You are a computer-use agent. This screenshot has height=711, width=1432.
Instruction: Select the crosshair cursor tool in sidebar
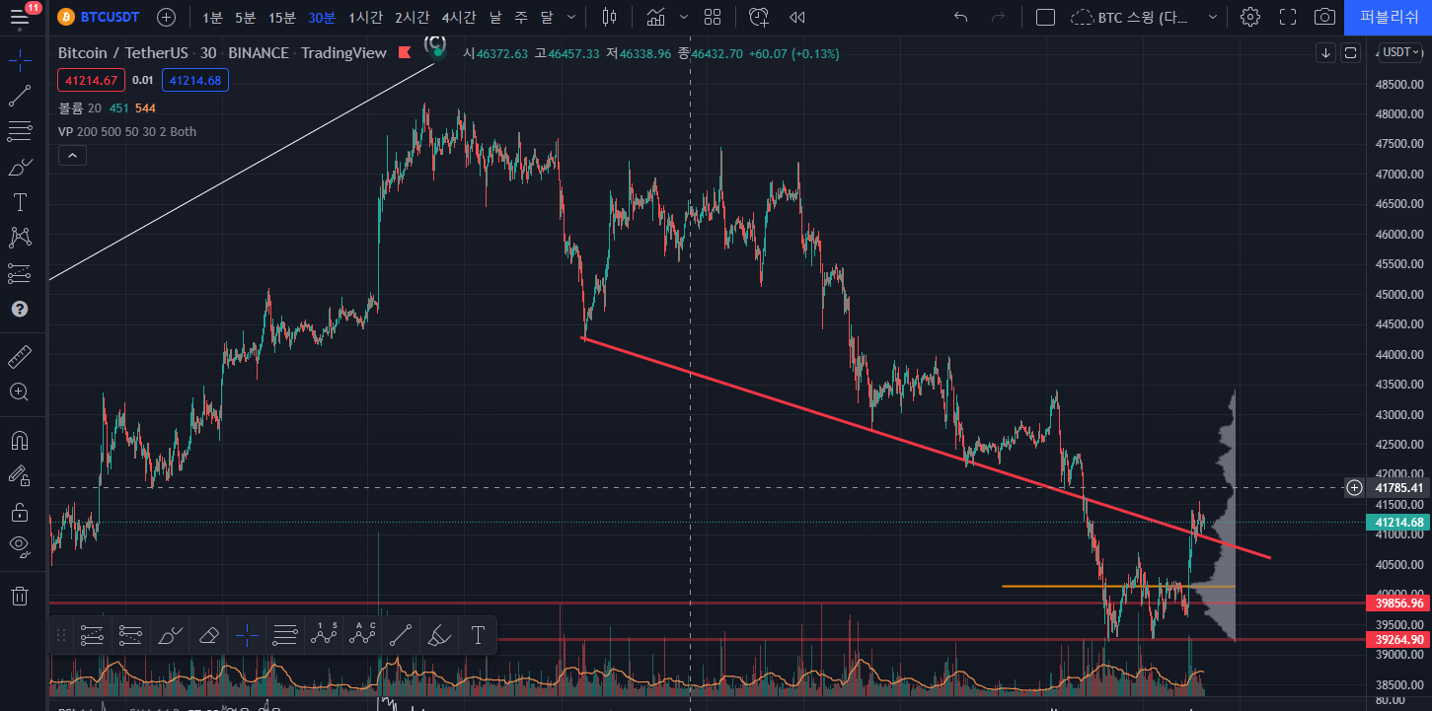(x=20, y=60)
